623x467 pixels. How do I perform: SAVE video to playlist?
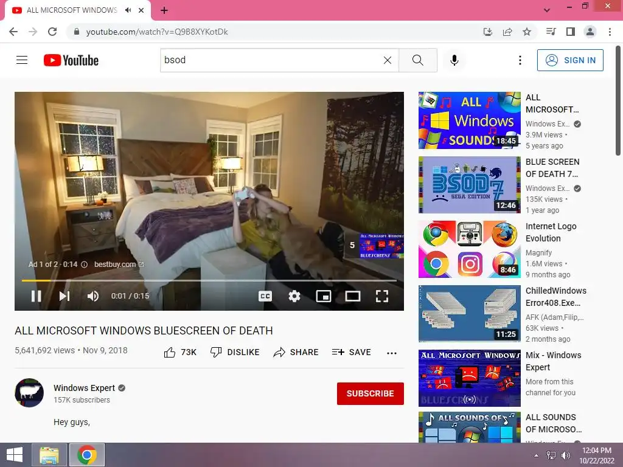[351, 352]
